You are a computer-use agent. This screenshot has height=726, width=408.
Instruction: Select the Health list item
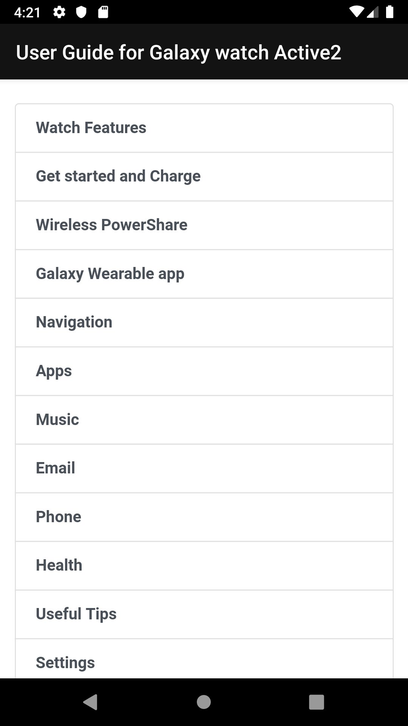coord(204,565)
